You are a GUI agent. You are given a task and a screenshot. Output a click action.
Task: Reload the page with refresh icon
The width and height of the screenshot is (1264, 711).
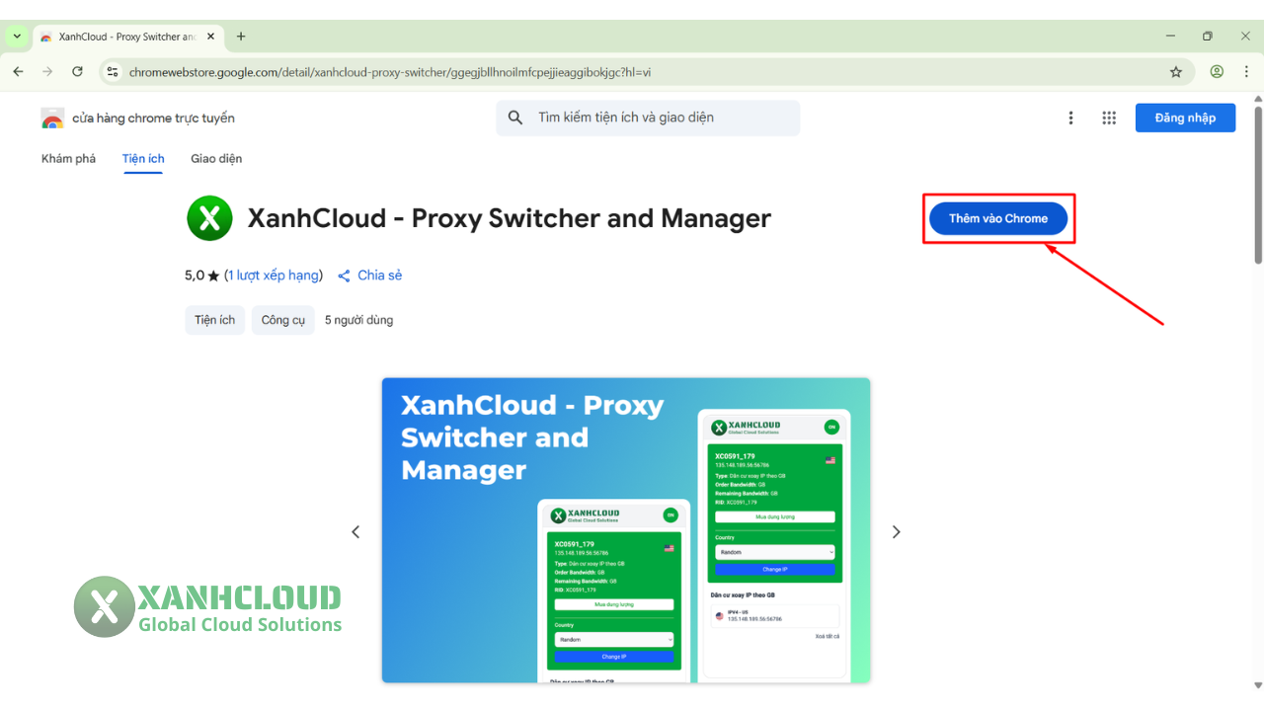(77, 72)
